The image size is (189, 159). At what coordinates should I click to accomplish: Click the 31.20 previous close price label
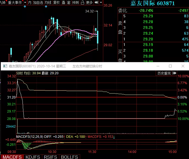tap(12, 97)
